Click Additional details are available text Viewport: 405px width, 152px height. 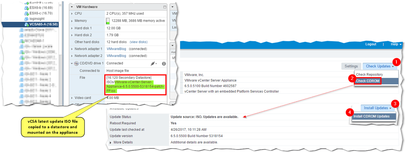pyautogui.click(x=194, y=142)
